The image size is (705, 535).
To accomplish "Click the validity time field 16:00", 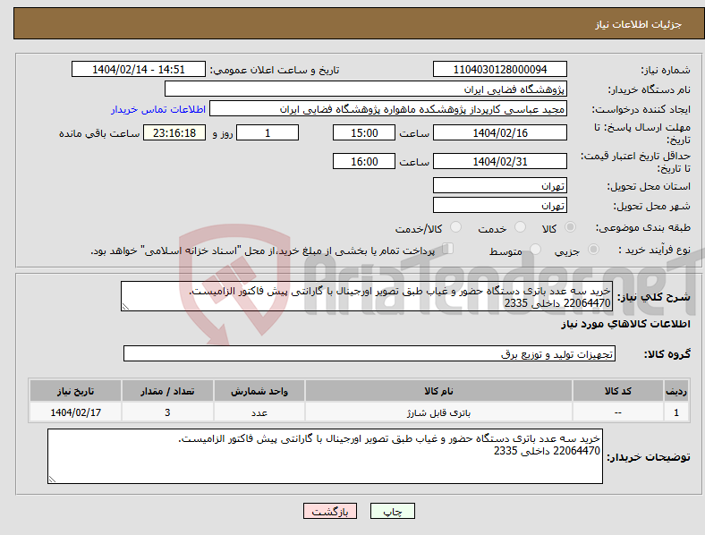I will tap(364, 161).
